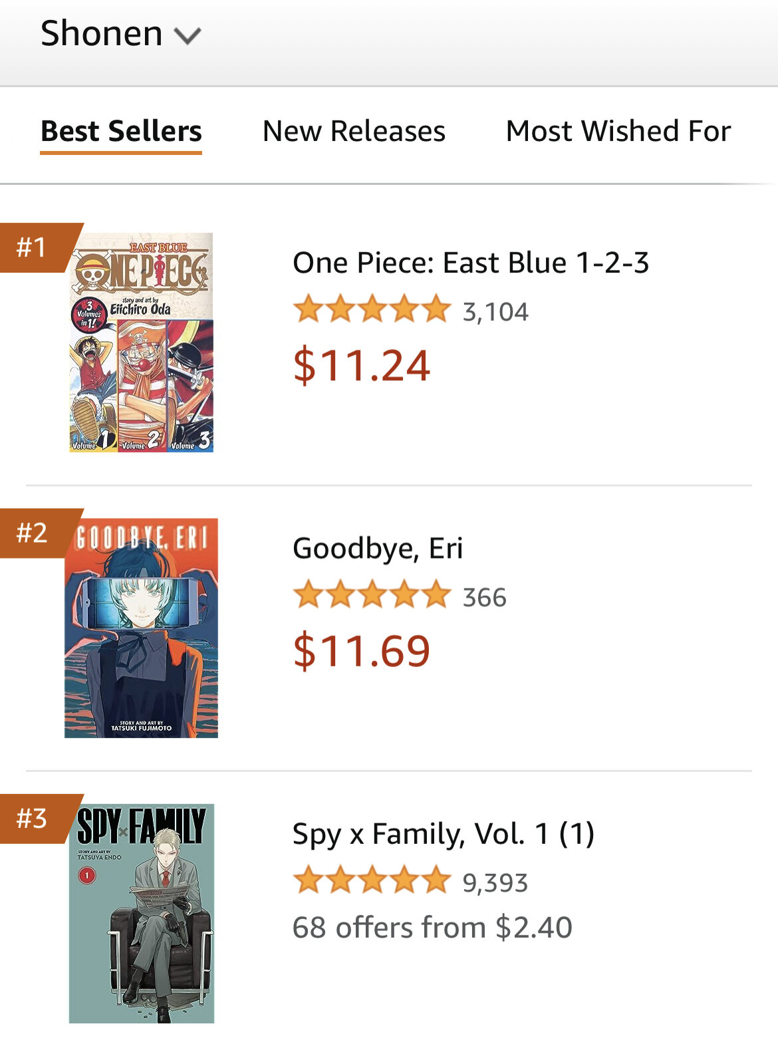Open the 68 offers from $2.40 link
Viewport: 778px width, 1052px height.
coord(432,928)
